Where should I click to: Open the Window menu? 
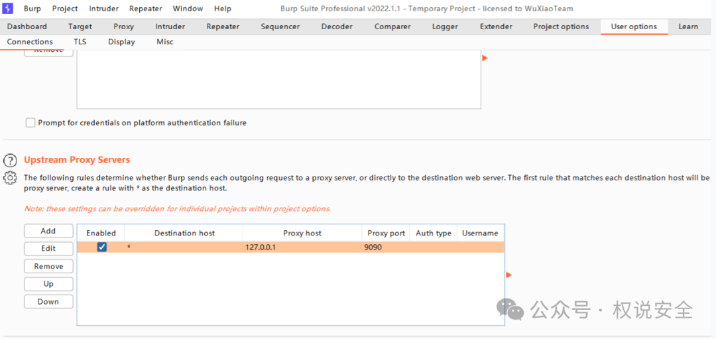click(x=188, y=9)
